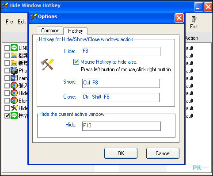Check the hammer-icon Hide row checkbox
The height and width of the screenshot is (176, 213).
(7, 108)
